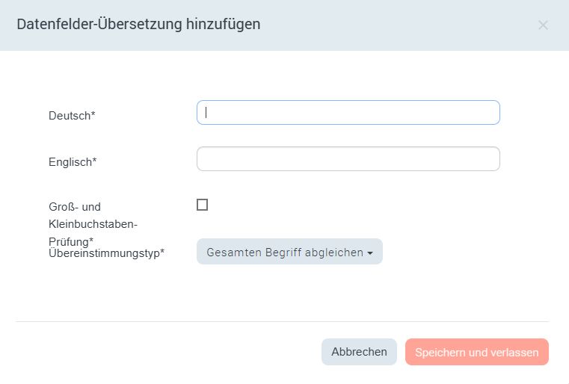Click the text cursor in the Deutsch field
Viewport: 569px width, 384px height.
pyautogui.click(x=206, y=113)
